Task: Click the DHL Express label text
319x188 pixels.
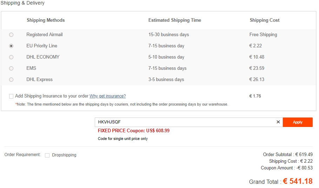Action: [39, 80]
